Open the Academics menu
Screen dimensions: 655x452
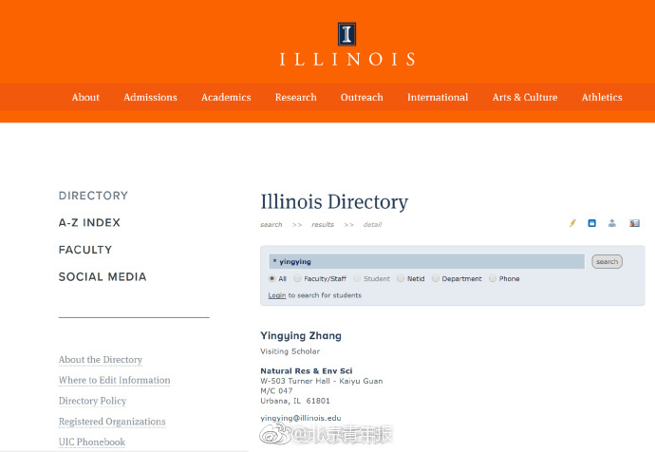226,98
